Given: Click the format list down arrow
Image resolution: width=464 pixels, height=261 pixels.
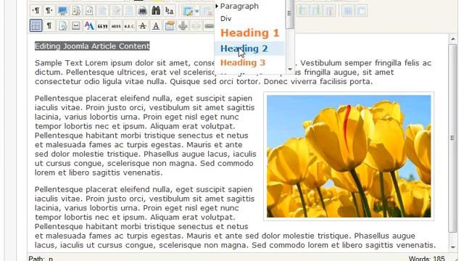Looking at the screenshot, I should tap(290, 70).
